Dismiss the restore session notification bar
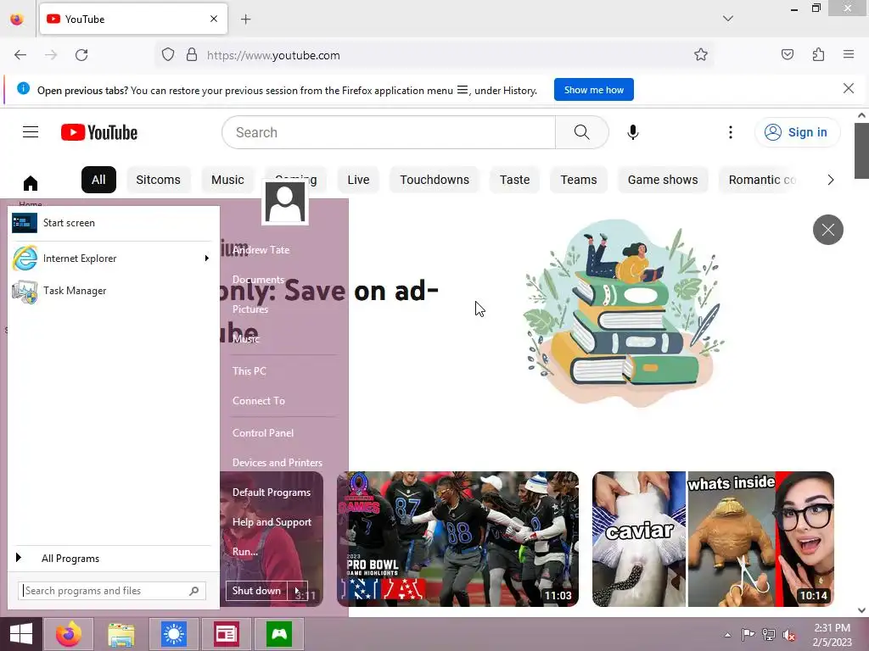The height and width of the screenshot is (651, 869). [848, 88]
